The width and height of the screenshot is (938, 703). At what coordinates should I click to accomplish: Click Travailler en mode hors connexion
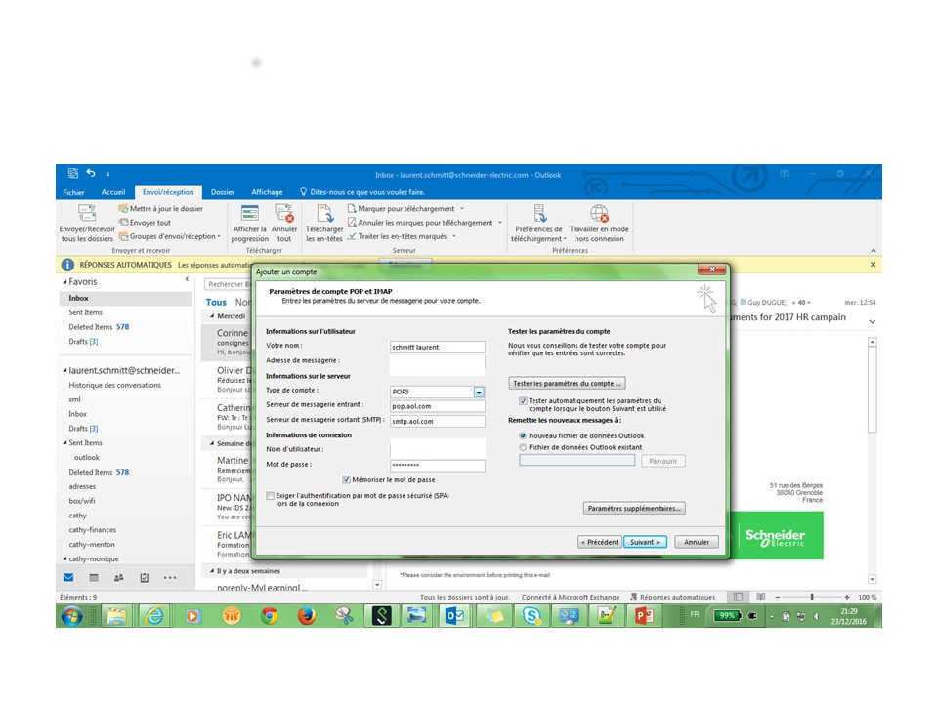pyautogui.click(x=599, y=224)
